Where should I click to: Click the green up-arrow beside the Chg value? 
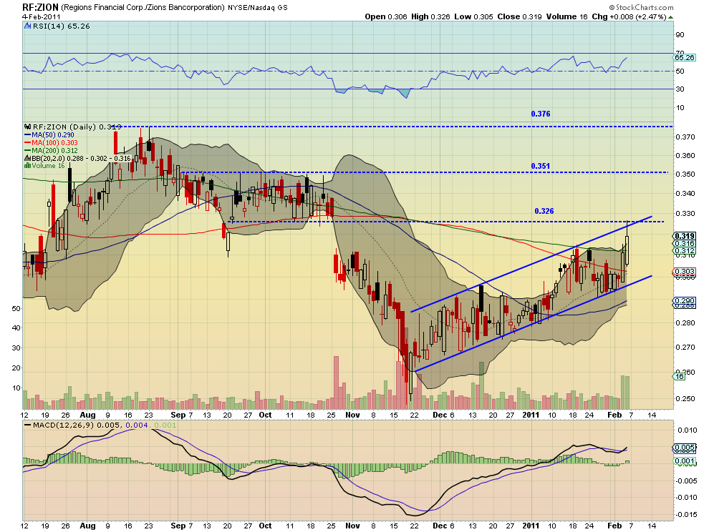(670, 17)
